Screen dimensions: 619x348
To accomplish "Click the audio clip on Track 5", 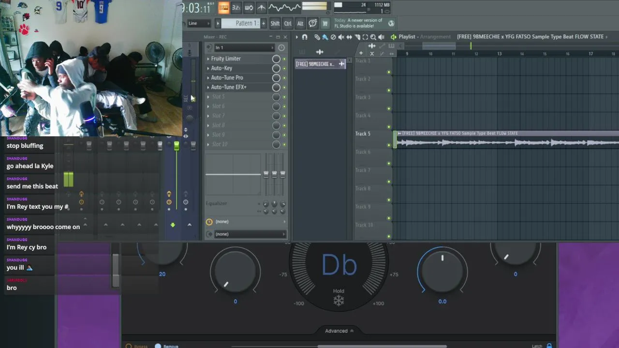I will 506,140.
